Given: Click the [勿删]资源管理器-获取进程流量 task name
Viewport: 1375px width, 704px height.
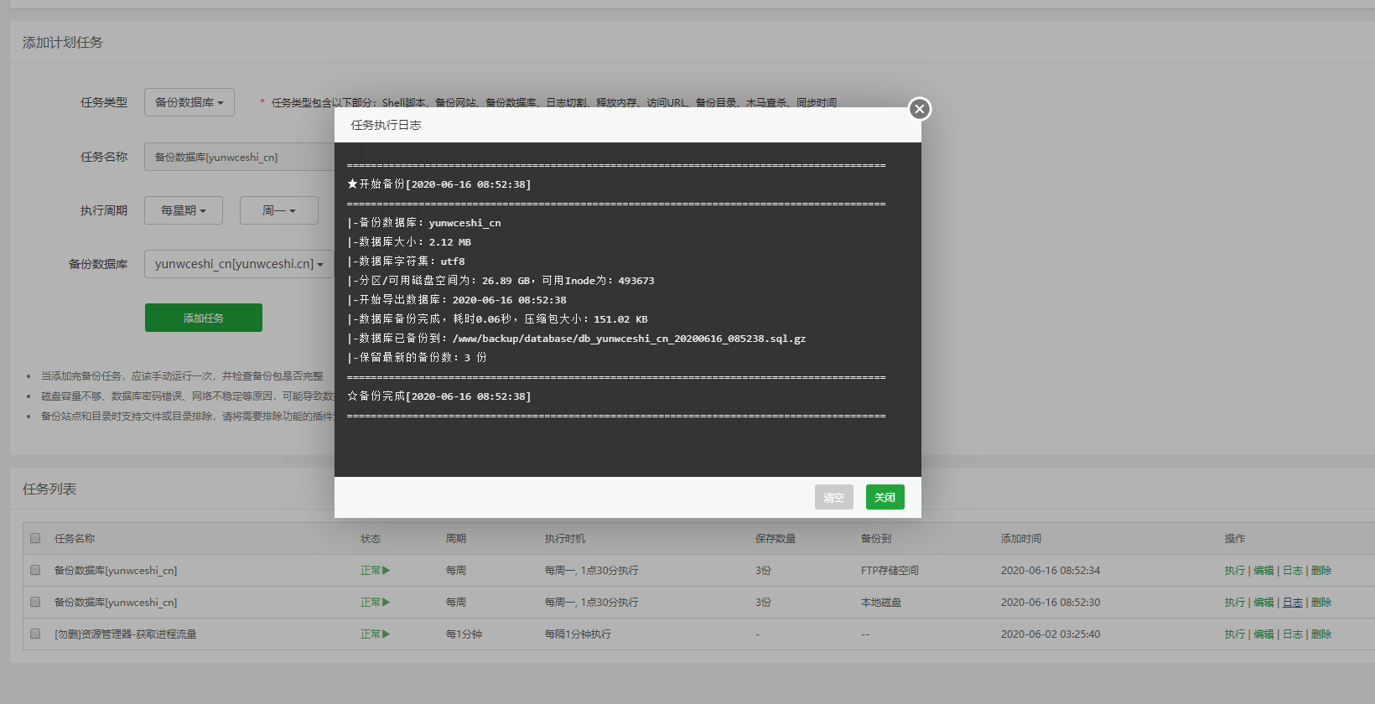Looking at the screenshot, I should pyautogui.click(x=126, y=634).
